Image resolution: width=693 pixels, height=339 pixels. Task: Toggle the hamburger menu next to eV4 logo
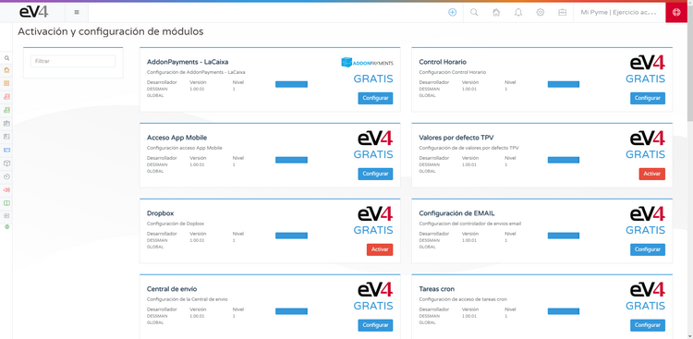[77, 12]
